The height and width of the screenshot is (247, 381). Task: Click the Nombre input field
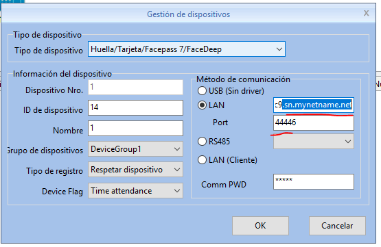pos(135,128)
